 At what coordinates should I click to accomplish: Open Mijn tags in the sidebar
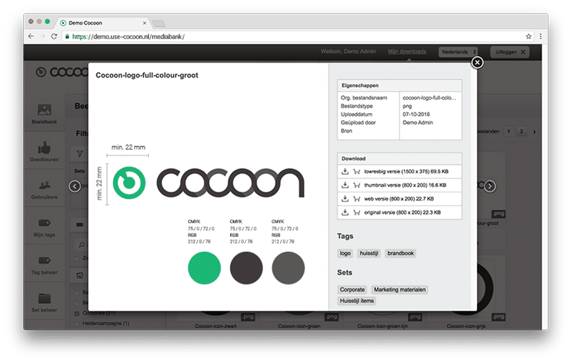coord(44,227)
